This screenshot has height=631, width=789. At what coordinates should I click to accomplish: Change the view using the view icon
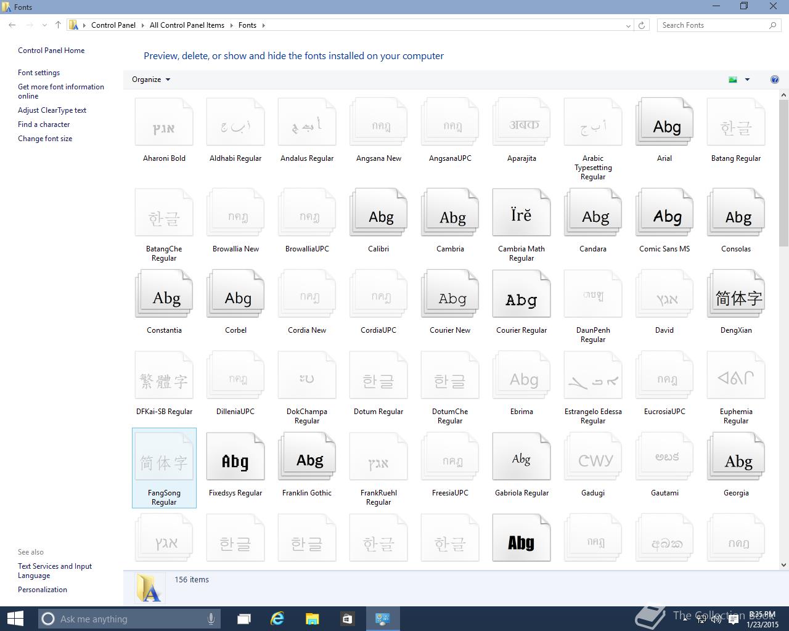733,79
